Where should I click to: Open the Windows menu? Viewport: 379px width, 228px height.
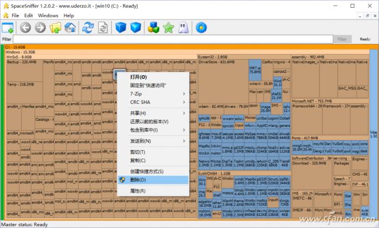(48, 15)
